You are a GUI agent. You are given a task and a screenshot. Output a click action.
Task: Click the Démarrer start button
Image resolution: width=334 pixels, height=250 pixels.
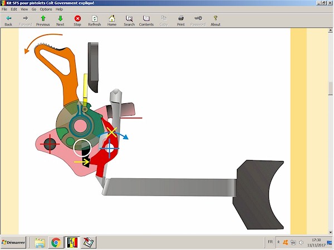(14, 243)
